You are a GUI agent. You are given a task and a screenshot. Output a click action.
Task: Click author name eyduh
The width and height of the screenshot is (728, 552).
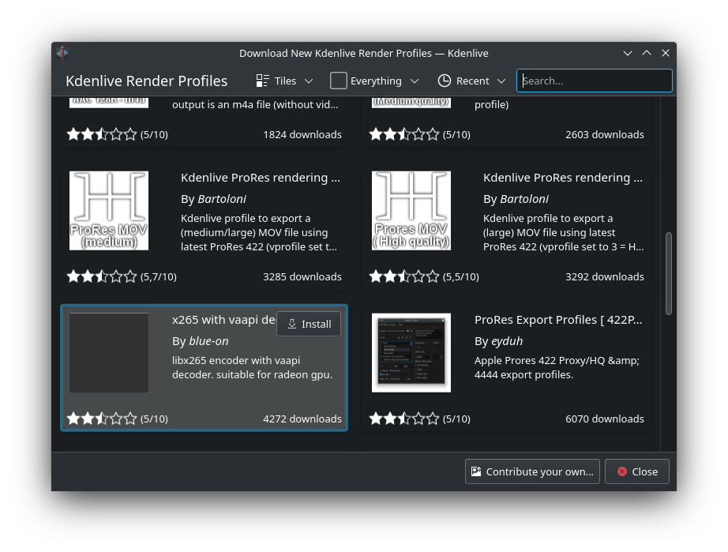(507, 341)
